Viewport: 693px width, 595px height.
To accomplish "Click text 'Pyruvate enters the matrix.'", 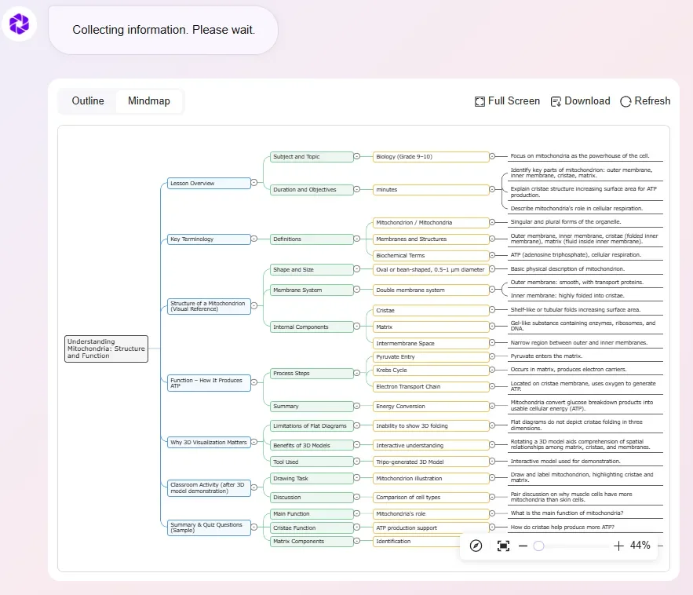I will [x=546, y=356].
